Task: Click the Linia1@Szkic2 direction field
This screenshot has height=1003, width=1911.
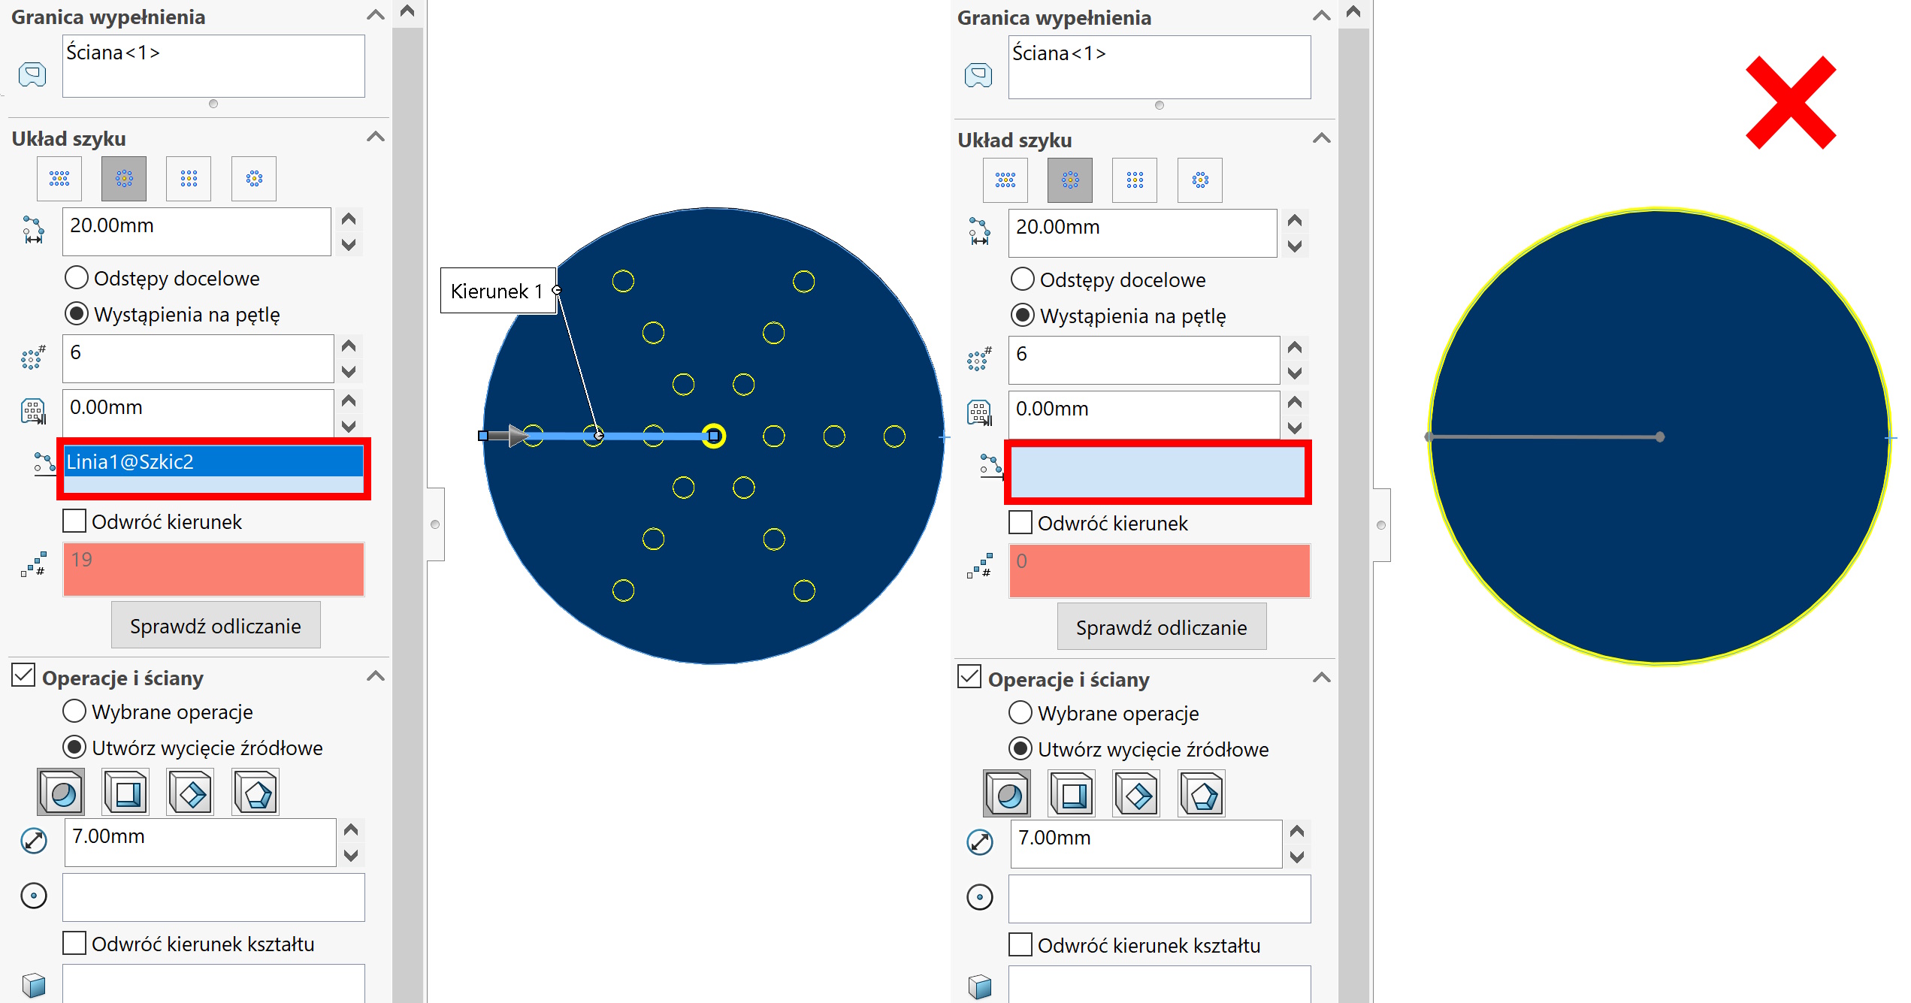Action: click(213, 469)
